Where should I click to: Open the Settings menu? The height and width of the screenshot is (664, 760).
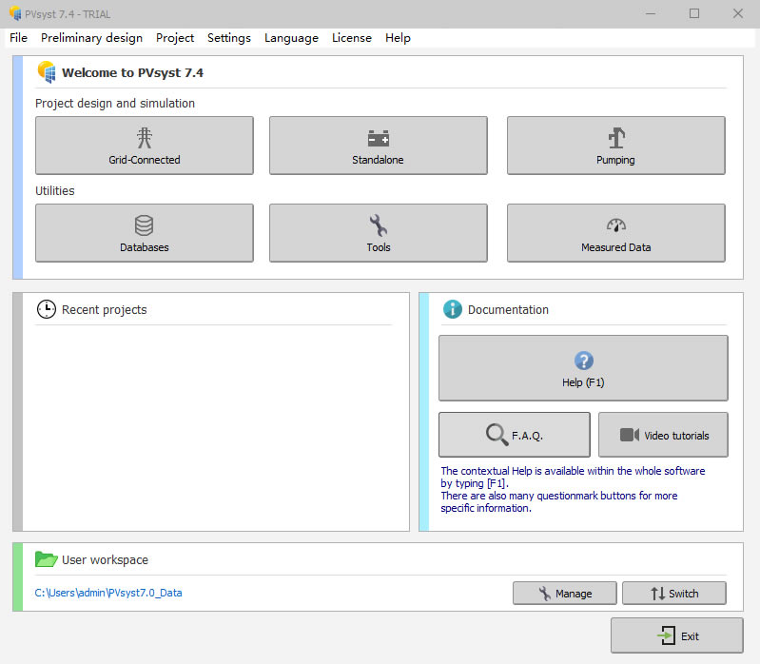coord(229,38)
